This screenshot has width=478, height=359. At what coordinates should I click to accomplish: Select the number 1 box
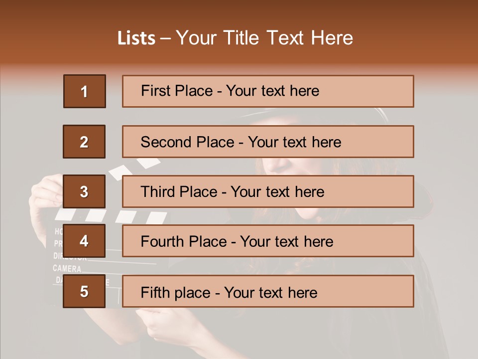pos(84,91)
